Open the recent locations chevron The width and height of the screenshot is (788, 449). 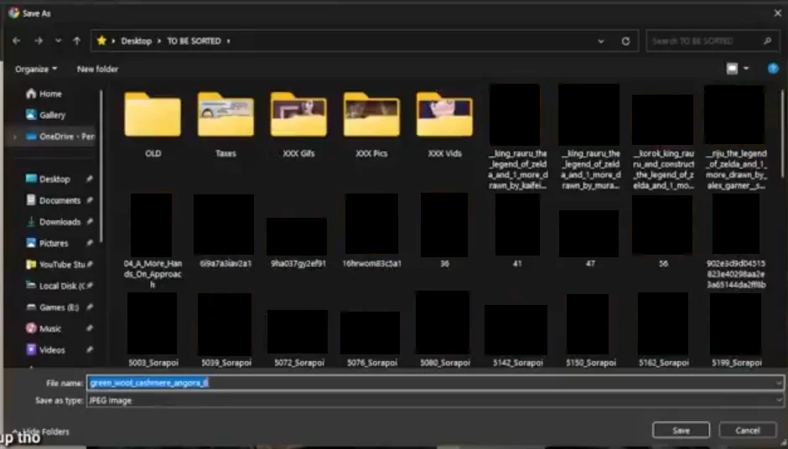coord(59,41)
